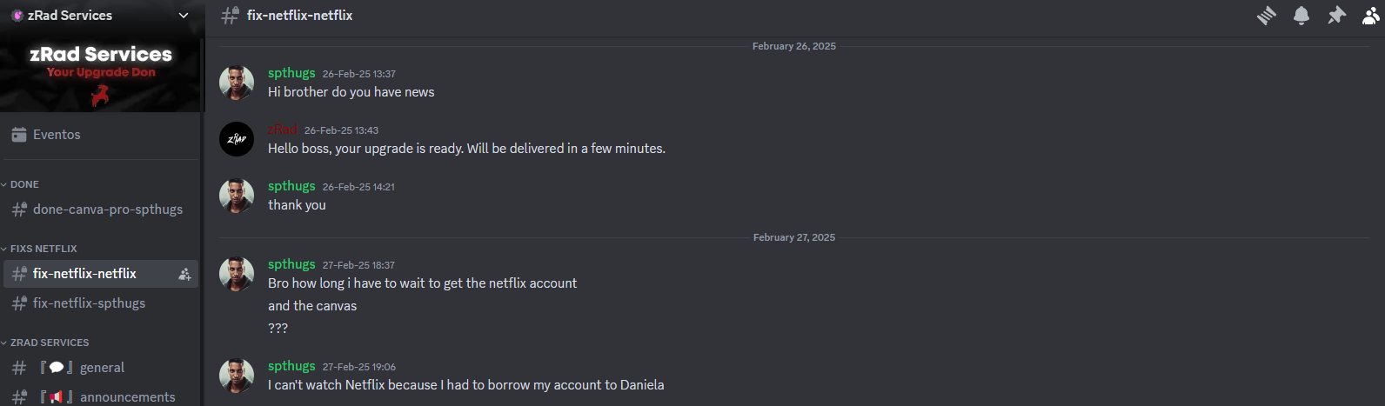Click spthugs avatar next to 'thank you'
Viewport: 1385px width, 406px height.
click(x=237, y=196)
